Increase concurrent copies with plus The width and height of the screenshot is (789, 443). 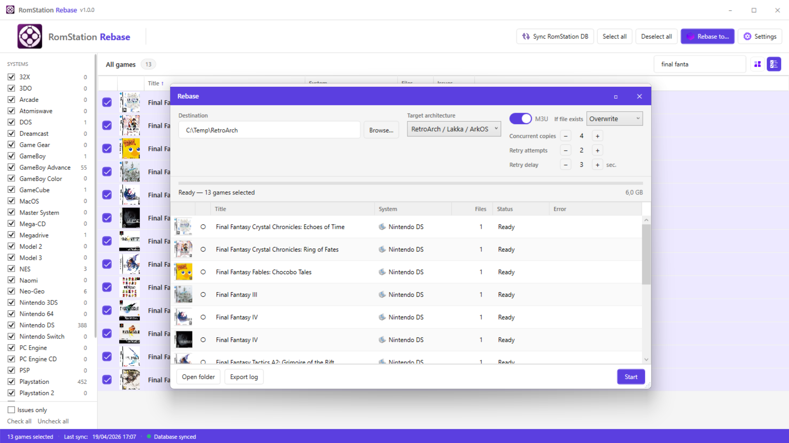(597, 136)
